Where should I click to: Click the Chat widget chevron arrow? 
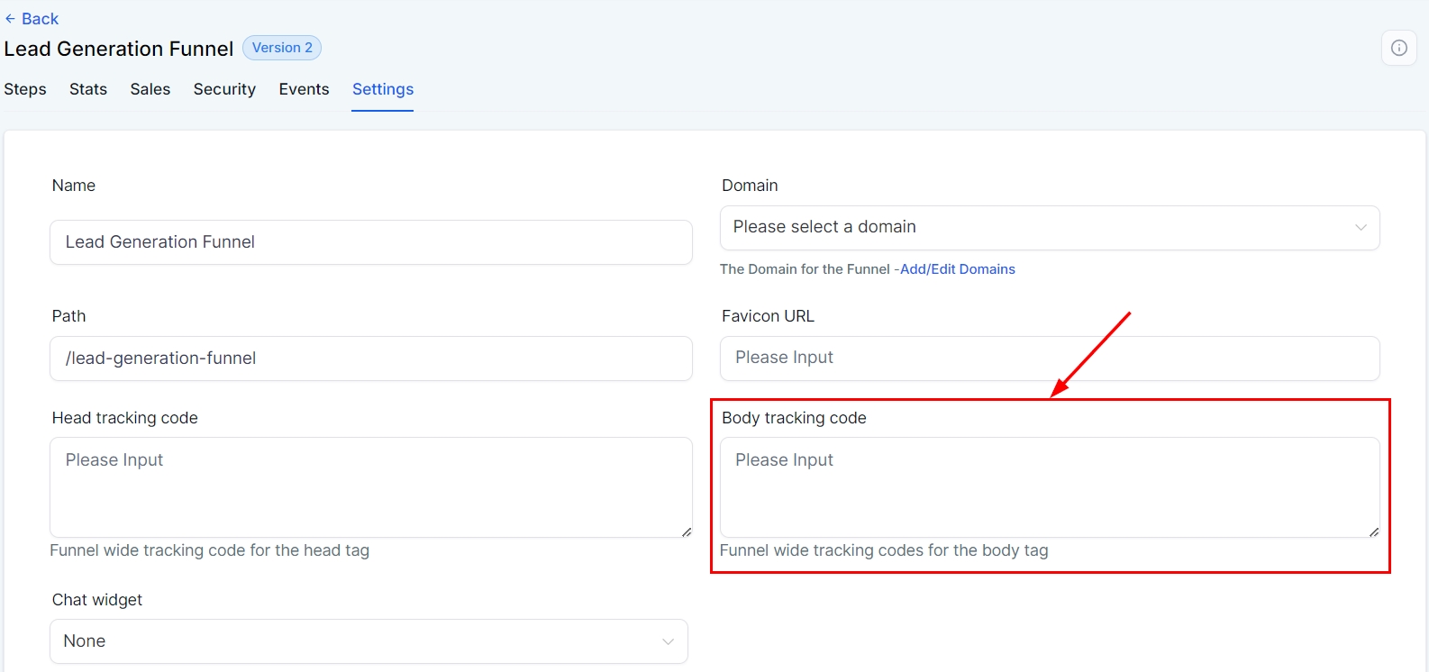point(668,641)
